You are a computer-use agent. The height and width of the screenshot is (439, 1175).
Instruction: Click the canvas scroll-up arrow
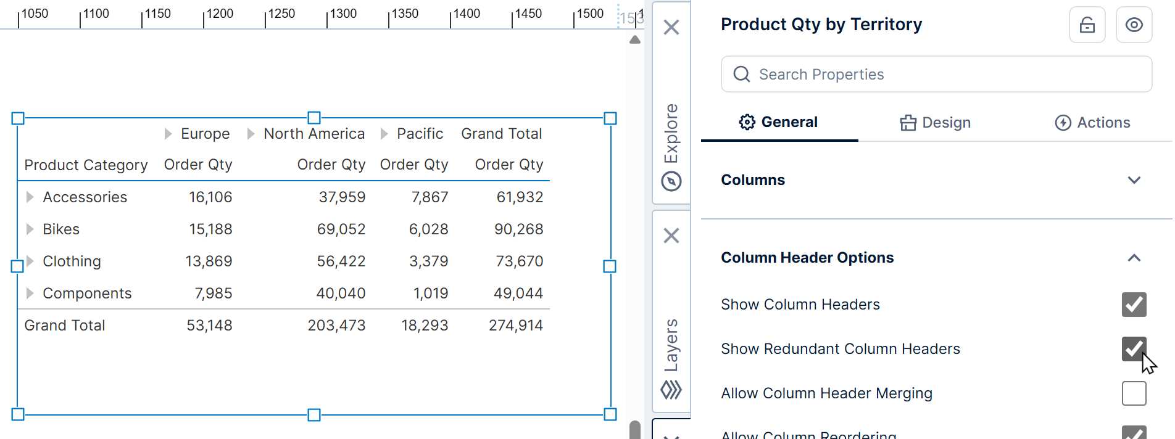pyautogui.click(x=634, y=40)
